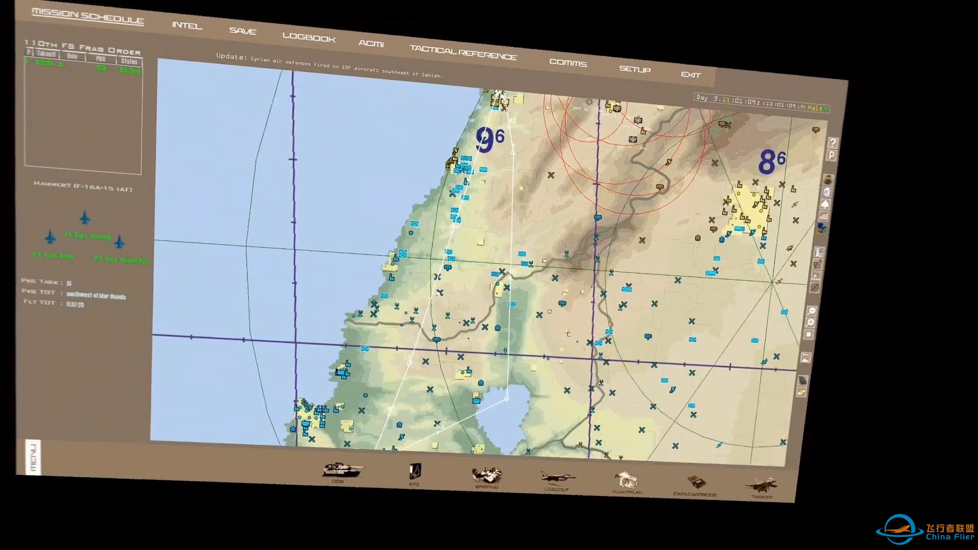Click the Exit button

point(691,75)
